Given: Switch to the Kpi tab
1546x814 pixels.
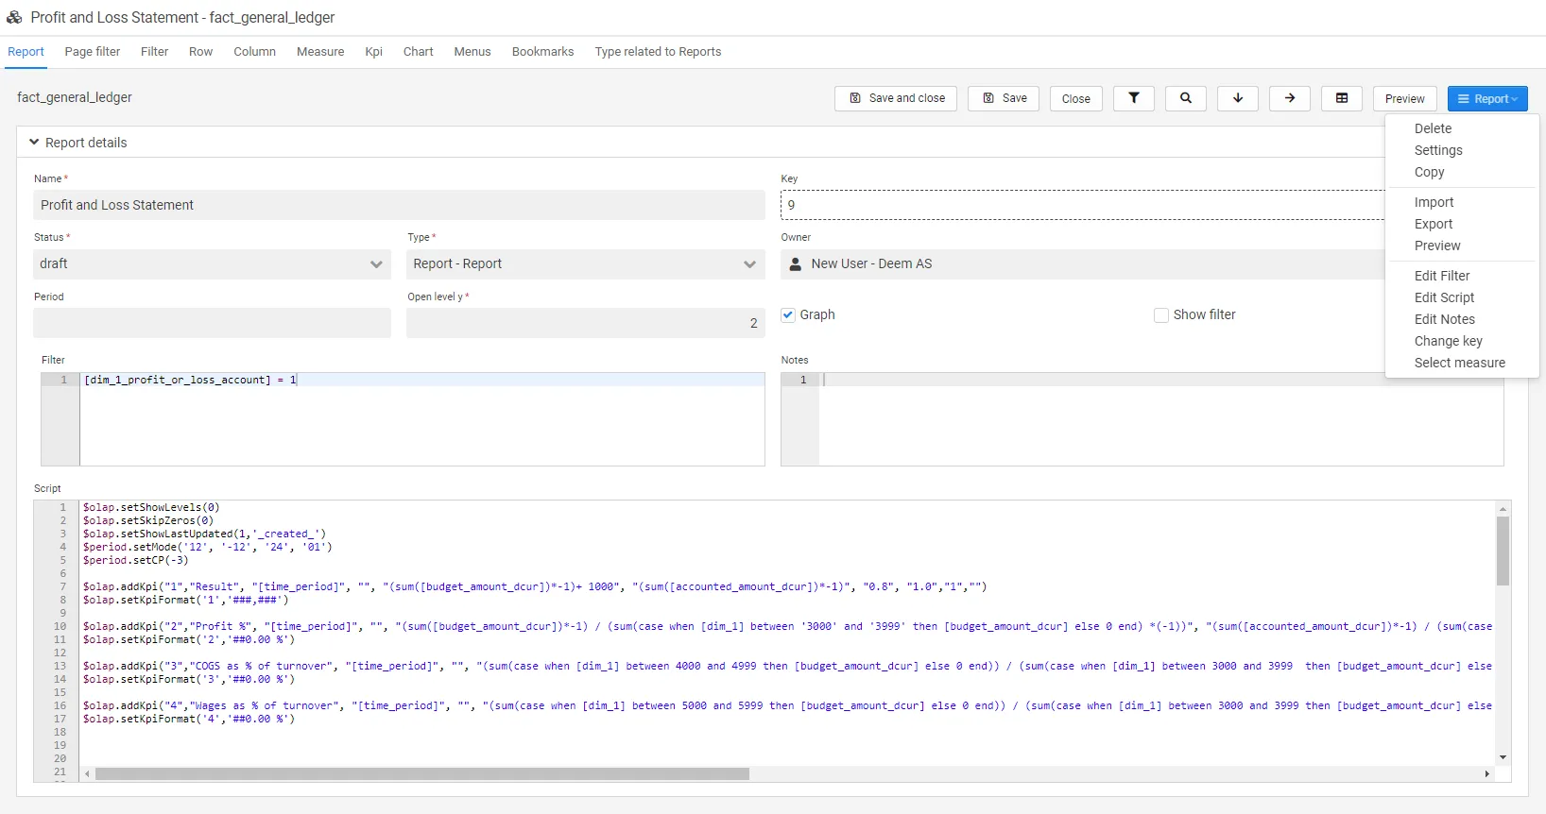Looking at the screenshot, I should click(x=373, y=52).
